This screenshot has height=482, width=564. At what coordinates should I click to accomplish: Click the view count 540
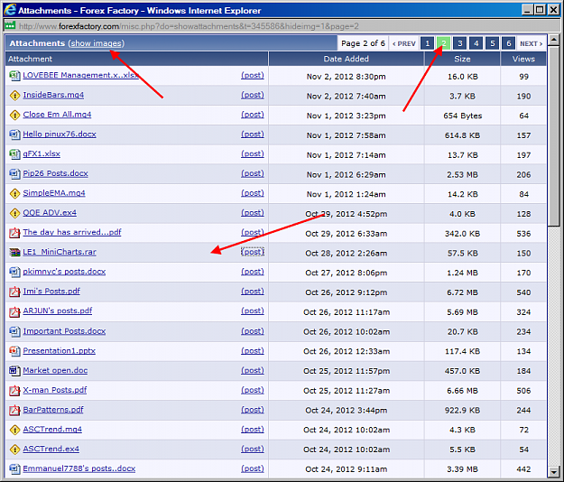(x=523, y=292)
